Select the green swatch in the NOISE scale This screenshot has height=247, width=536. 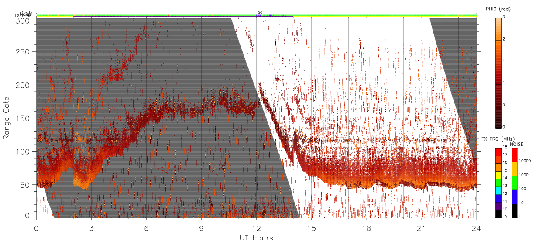point(515,183)
